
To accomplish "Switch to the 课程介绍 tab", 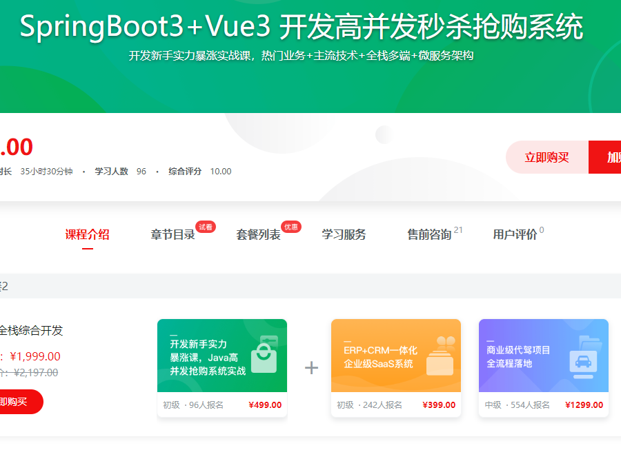I will coord(88,233).
